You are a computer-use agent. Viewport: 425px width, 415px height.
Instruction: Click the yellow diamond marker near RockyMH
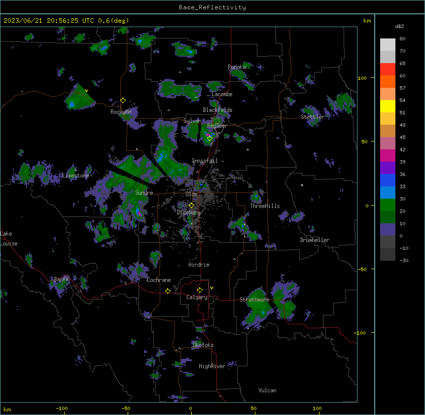pos(123,101)
